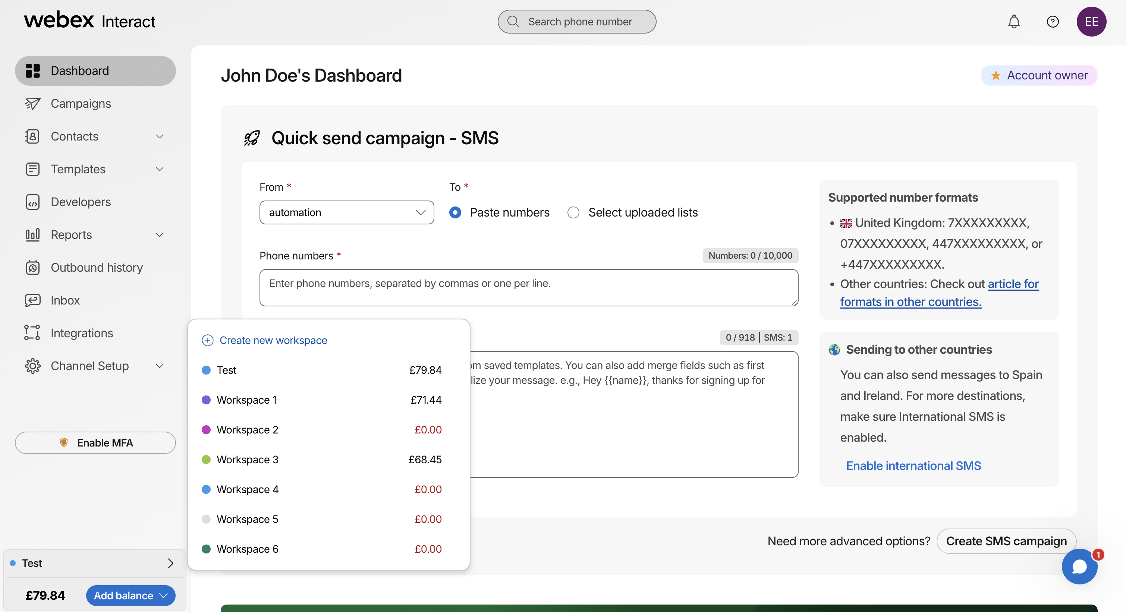Expand the Channel Setup chevron
The image size is (1126, 612).
point(160,366)
